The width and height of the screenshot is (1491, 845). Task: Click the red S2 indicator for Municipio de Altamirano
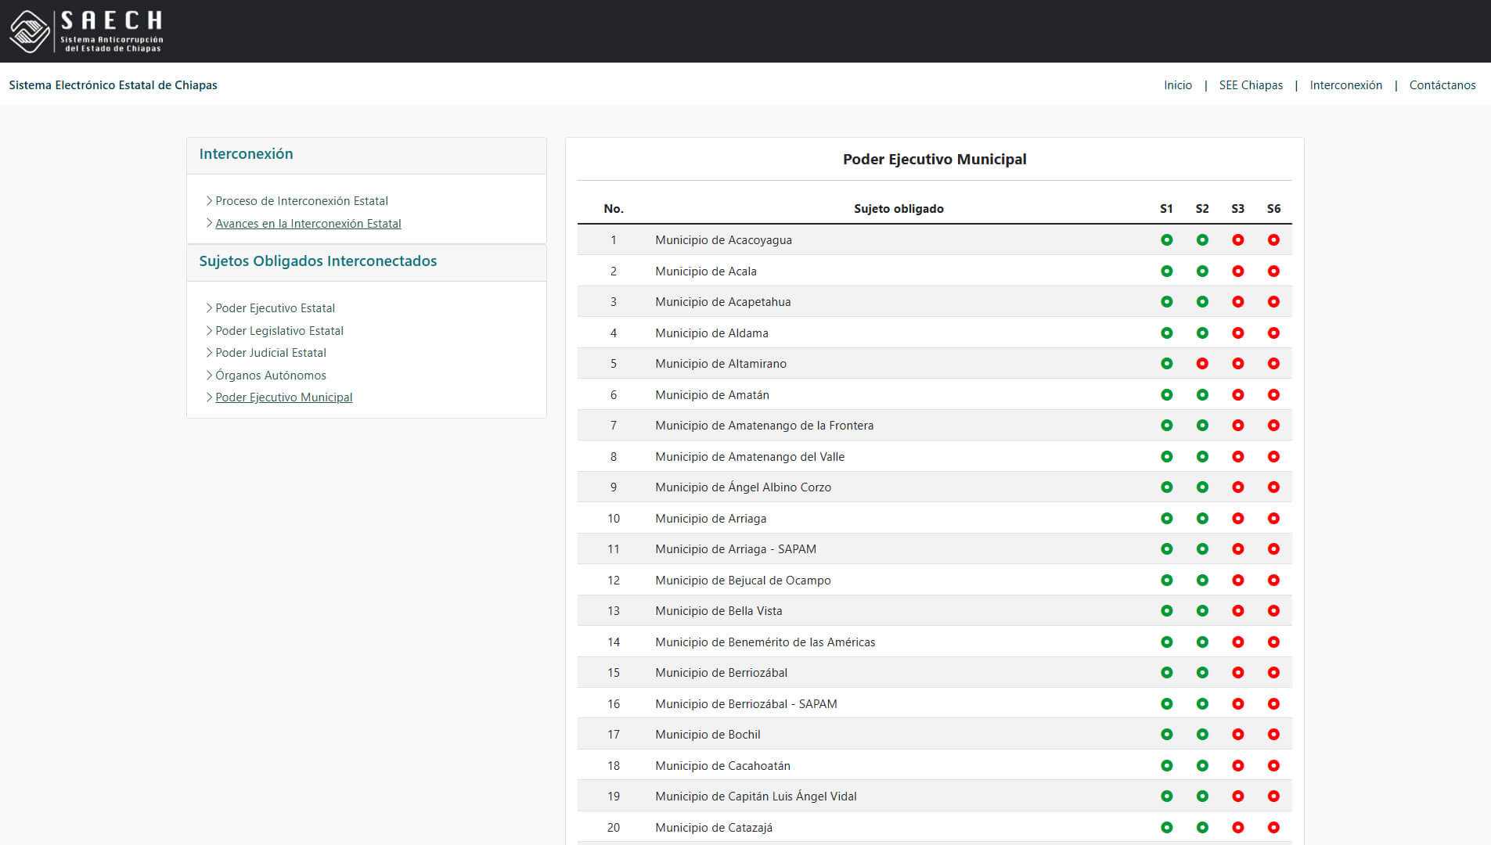tap(1202, 364)
